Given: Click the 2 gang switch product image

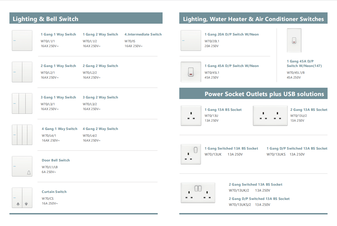Looking at the screenshot, I should (22, 72).
